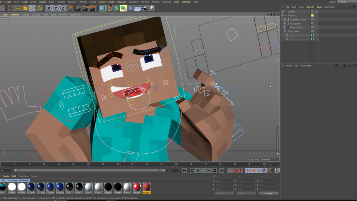Image resolution: width=357 pixels, height=201 pixels.
Task: Open viewport Cameras menu
Action: 15,15
